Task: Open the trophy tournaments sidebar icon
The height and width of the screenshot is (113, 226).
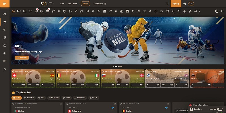Action: pos(5,38)
